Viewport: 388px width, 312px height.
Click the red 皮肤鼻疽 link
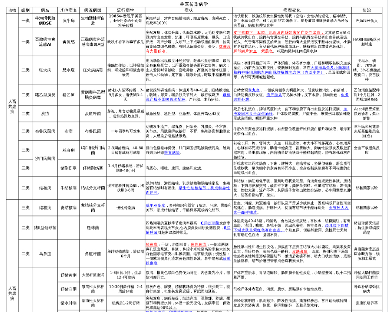click(300, 251)
